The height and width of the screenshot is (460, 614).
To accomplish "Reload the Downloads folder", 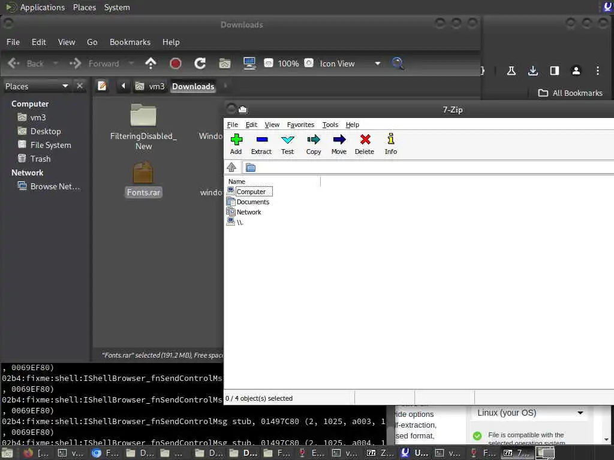I will pyautogui.click(x=200, y=63).
